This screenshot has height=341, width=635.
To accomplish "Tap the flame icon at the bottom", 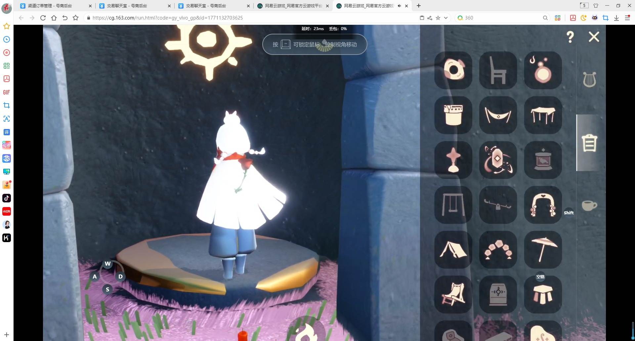I will (x=306, y=332).
